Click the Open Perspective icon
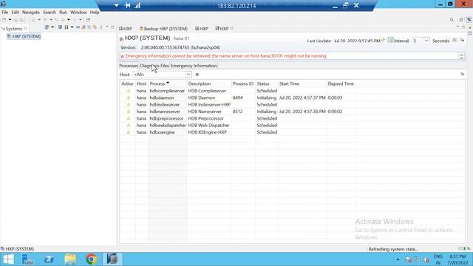473x266 pixels. (x=461, y=20)
